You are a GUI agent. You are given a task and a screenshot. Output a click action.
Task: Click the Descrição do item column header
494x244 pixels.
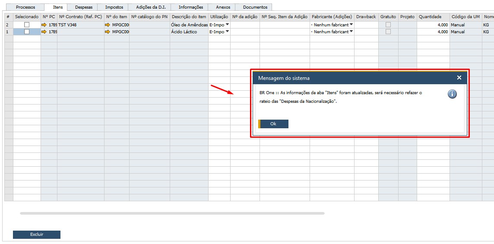click(x=189, y=17)
